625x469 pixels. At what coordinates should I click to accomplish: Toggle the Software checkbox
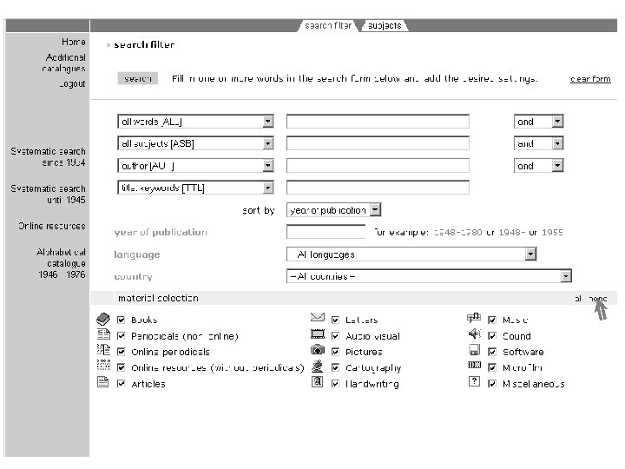pyautogui.click(x=492, y=352)
